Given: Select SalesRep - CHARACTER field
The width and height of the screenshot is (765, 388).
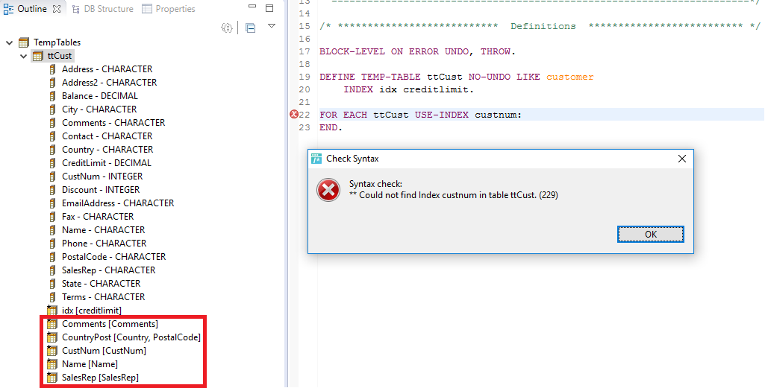Looking at the screenshot, I should point(108,270).
